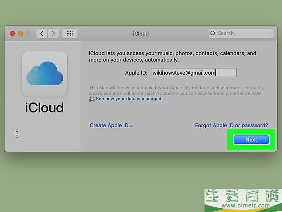Go forward with the right chevron button
The height and width of the screenshot is (212, 282).
click(53, 33)
